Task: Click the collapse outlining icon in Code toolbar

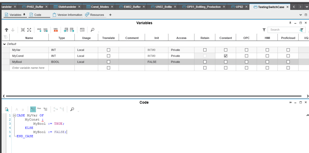Action: coord(39,109)
